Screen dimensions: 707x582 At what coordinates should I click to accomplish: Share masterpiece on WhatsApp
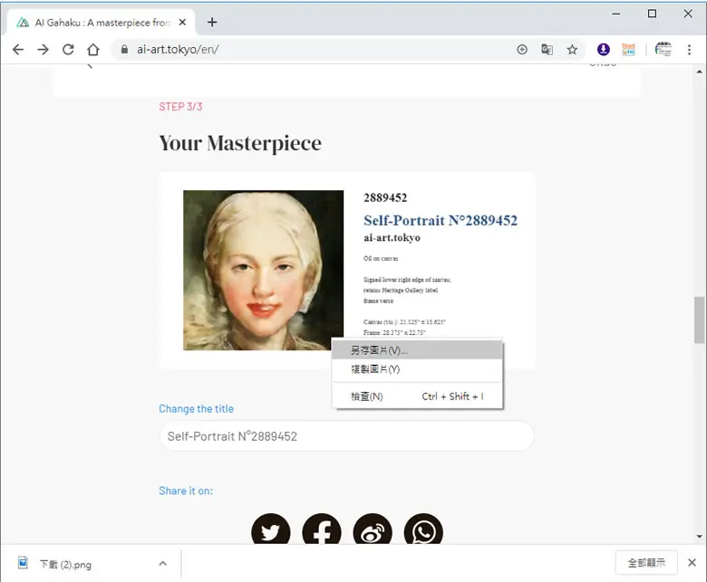[x=423, y=530]
